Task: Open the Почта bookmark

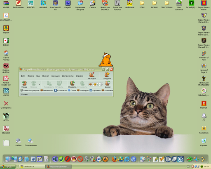Action: pyautogui.click(x=72, y=90)
